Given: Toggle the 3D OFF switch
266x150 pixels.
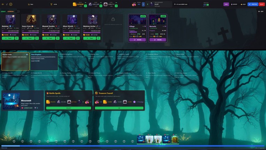Looking at the screenshot, I should tap(260, 12).
